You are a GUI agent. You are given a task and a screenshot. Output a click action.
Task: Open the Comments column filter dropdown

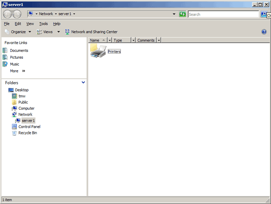[x=159, y=41]
